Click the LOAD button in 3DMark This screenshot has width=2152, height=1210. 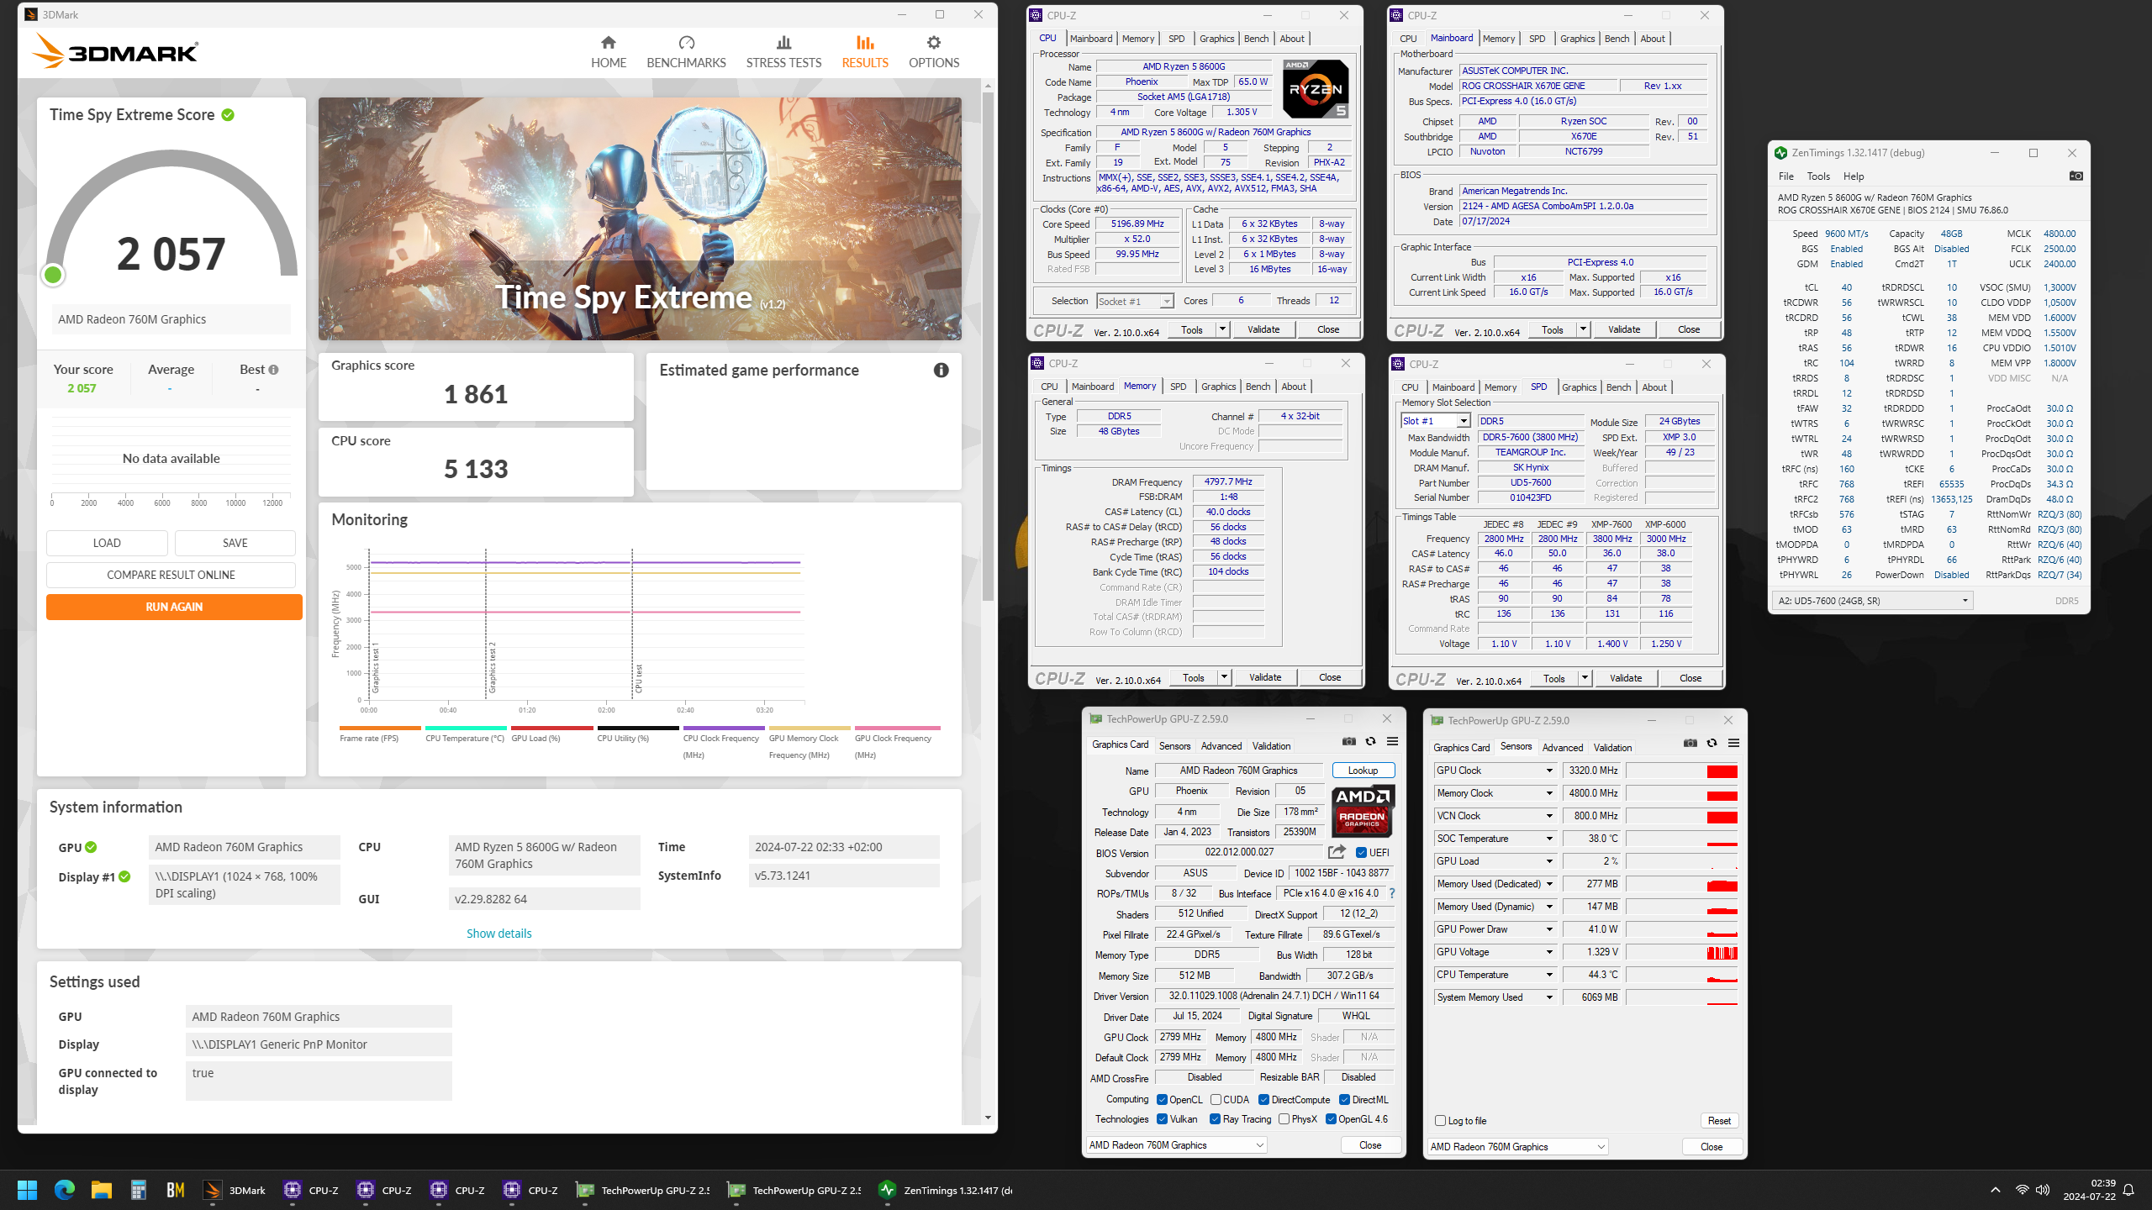pyautogui.click(x=107, y=543)
